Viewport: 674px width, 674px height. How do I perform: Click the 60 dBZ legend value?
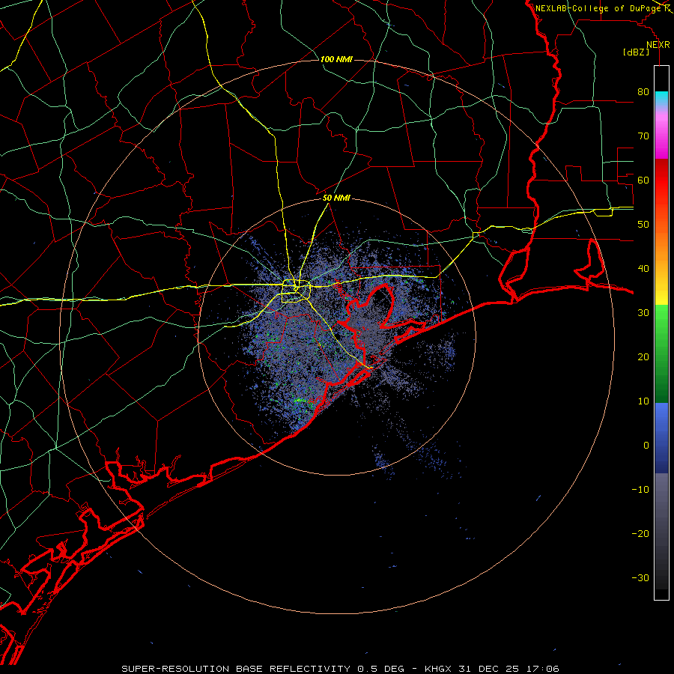tap(643, 180)
